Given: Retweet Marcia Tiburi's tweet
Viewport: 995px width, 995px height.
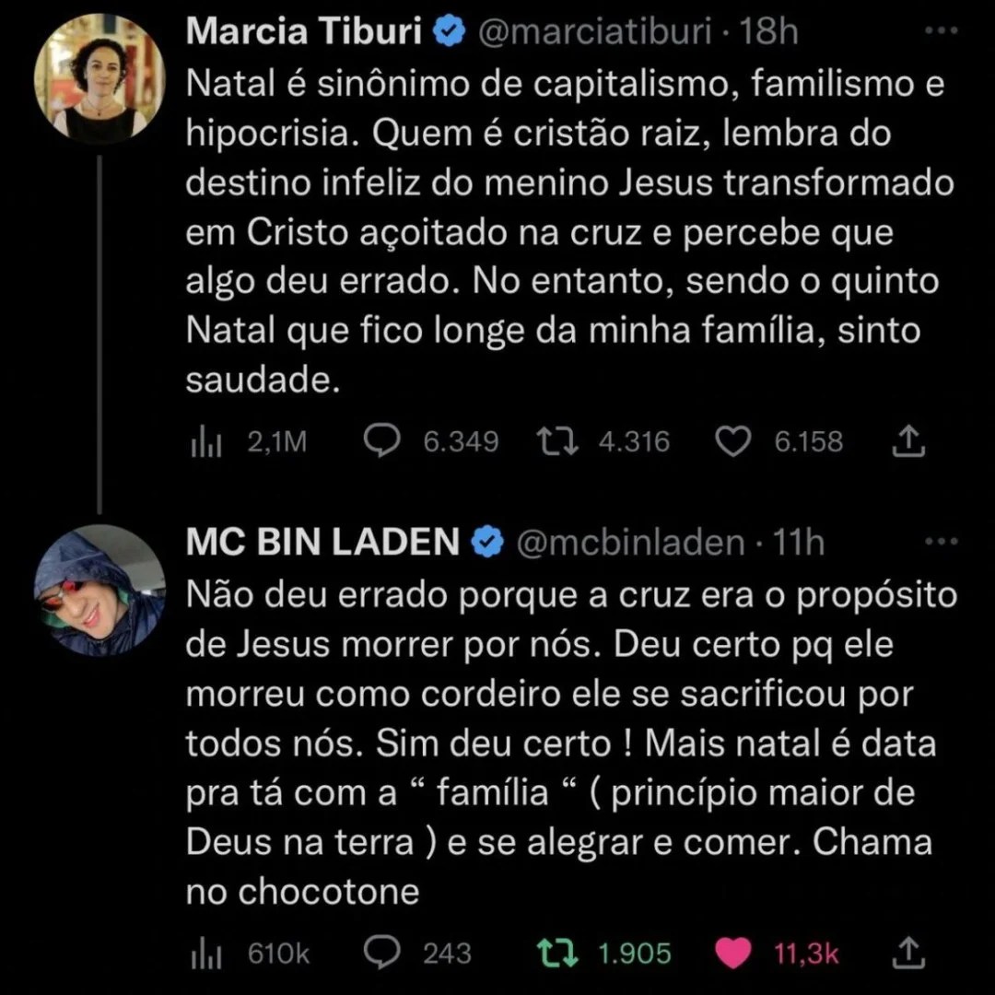Looking at the screenshot, I should [556, 442].
